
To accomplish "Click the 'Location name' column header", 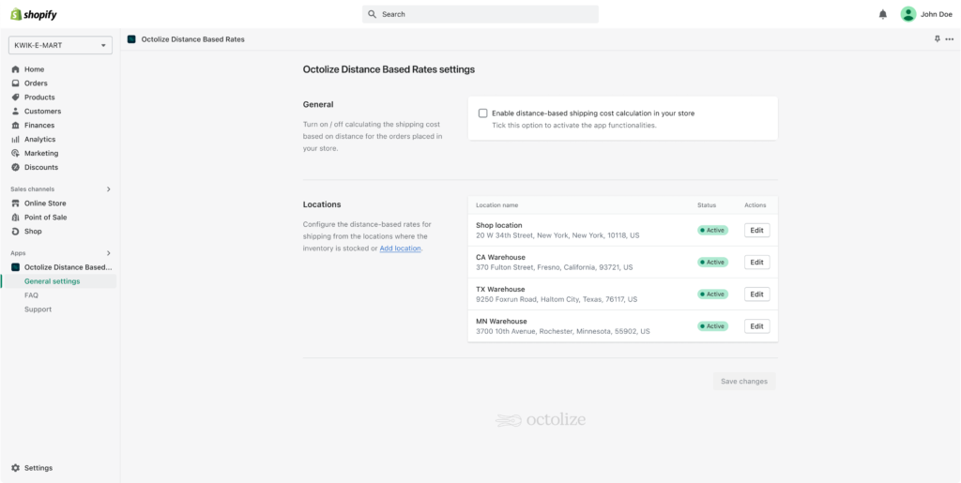I will click(497, 205).
